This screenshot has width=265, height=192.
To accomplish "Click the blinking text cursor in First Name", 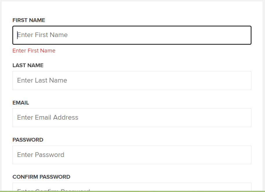I will click(x=17, y=35).
